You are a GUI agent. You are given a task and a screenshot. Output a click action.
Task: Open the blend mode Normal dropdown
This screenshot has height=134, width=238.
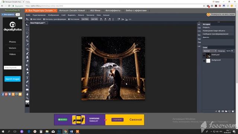point(210,51)
